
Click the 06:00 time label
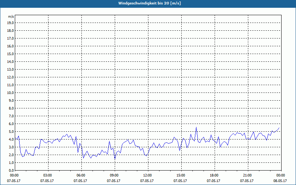coord(81,175)
